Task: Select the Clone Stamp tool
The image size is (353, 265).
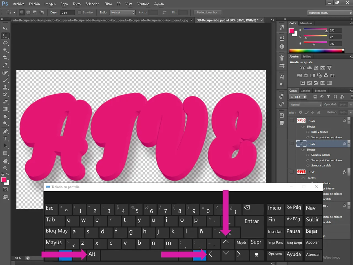Action: (5, 87)
